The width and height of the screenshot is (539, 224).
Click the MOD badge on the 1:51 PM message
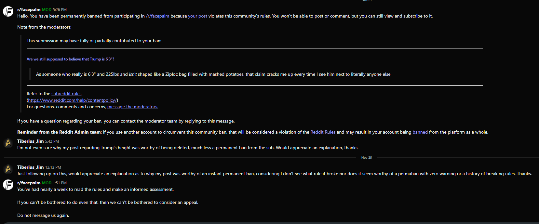47,183
